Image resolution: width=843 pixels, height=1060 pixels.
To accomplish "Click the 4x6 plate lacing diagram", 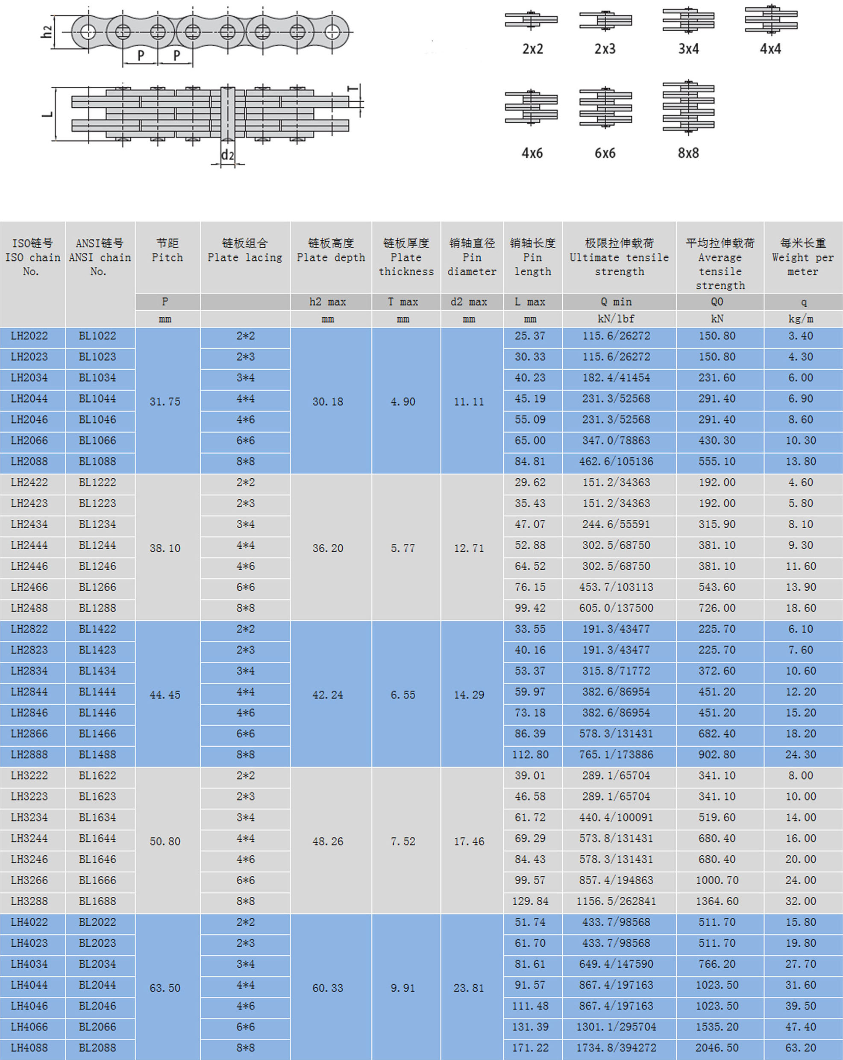I will click(x=531, y=108).
